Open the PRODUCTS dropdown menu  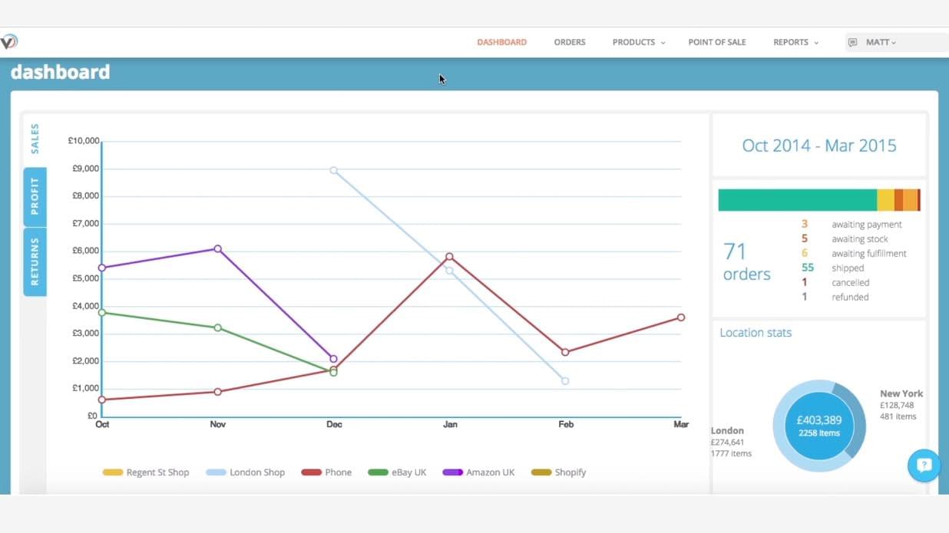pyautogui.click(x=638, y=42)
